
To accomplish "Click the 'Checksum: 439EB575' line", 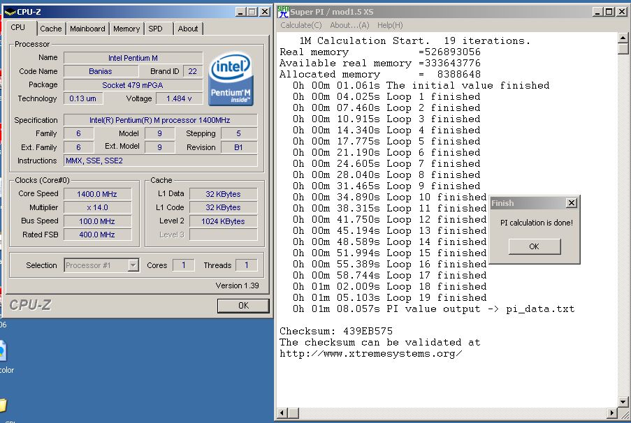I will click(336, 332).
